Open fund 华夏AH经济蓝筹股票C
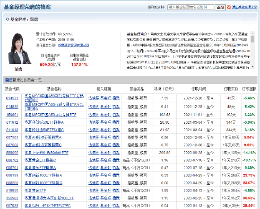This screenshot has height=209, width=260. click(x=43, y=145)
